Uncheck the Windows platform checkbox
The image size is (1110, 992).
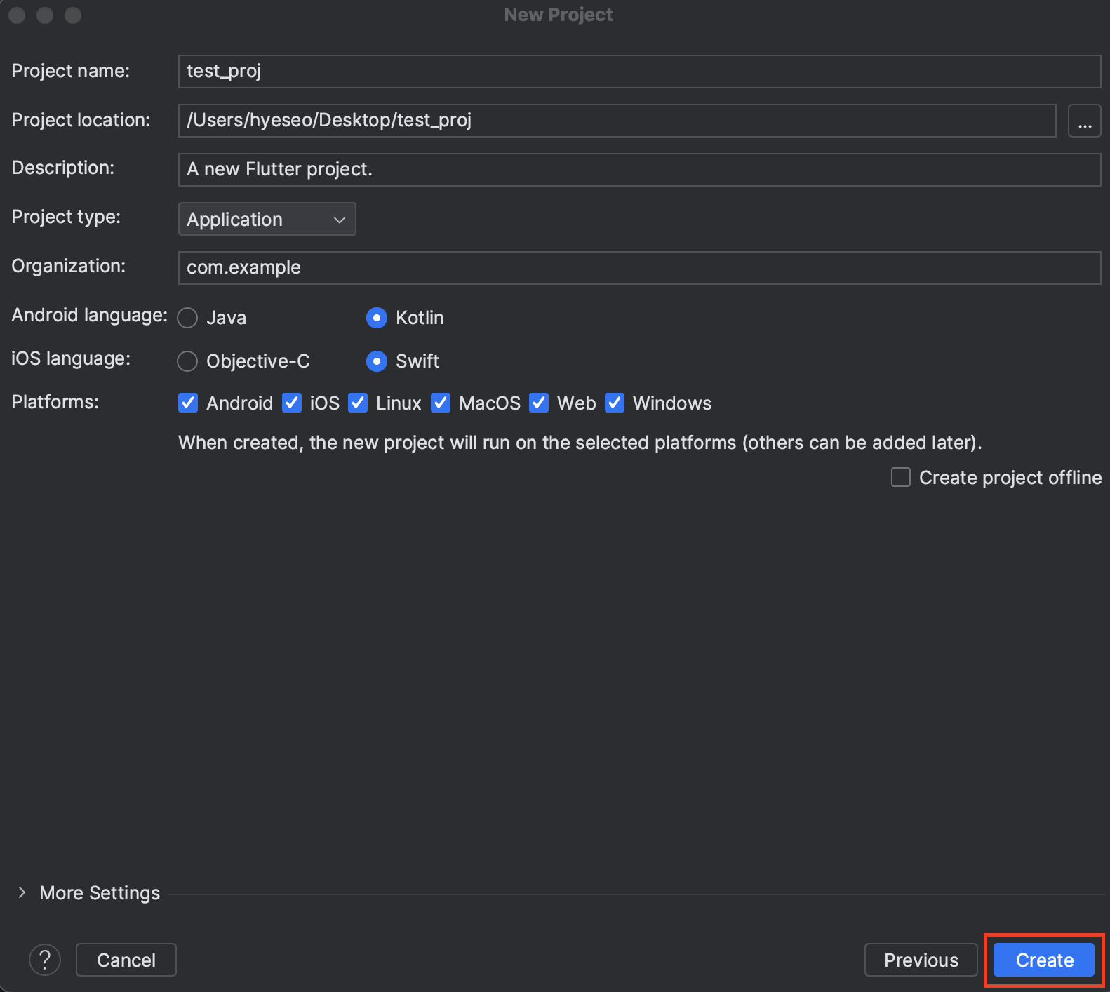pos(615,403)
